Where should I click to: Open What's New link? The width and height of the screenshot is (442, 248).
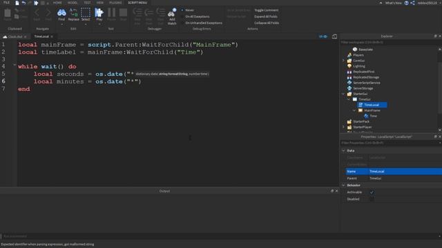pyautogui.click(x=393, y=3)
